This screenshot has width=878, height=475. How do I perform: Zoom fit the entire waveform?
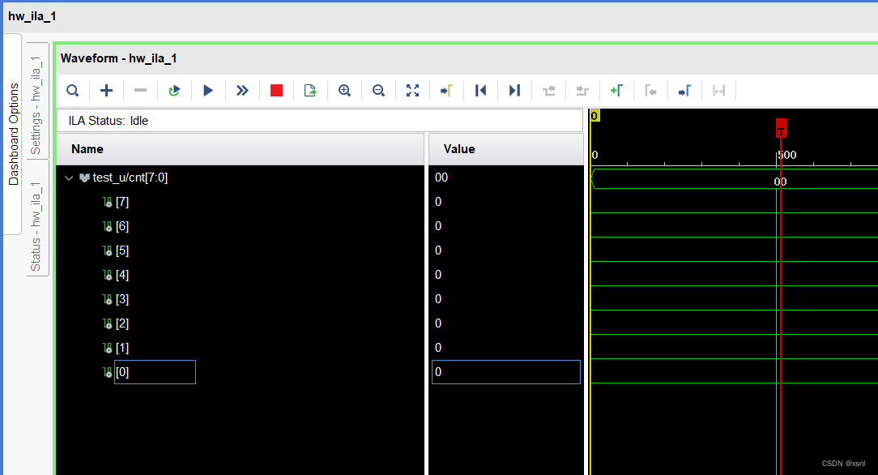point(412,90)
